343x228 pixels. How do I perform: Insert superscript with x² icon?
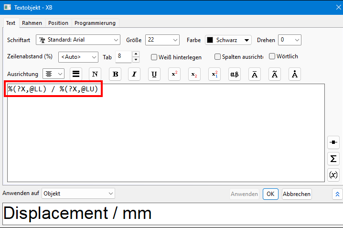[x=174, y=74]
